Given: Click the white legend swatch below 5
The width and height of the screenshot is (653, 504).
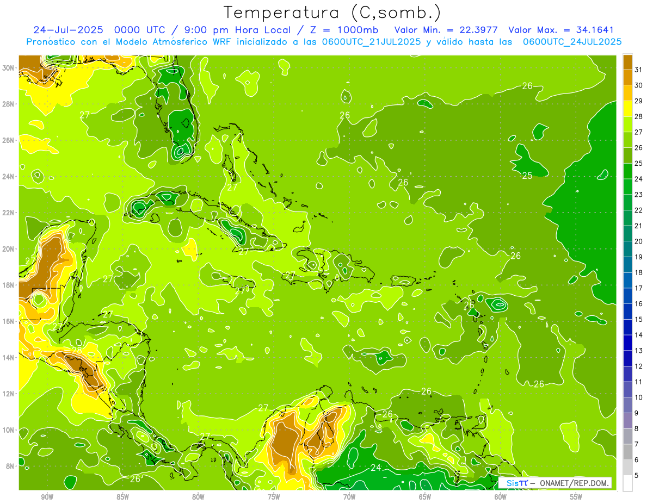Looking at the screenshot, I should pos(627,483).
